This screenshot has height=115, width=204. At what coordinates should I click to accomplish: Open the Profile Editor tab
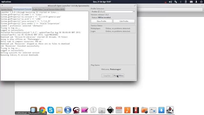point(38,9)
